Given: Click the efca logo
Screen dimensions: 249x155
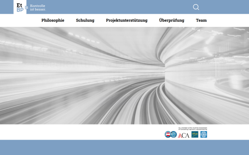Looking at the screenshot, I should (x=195, y=134).
